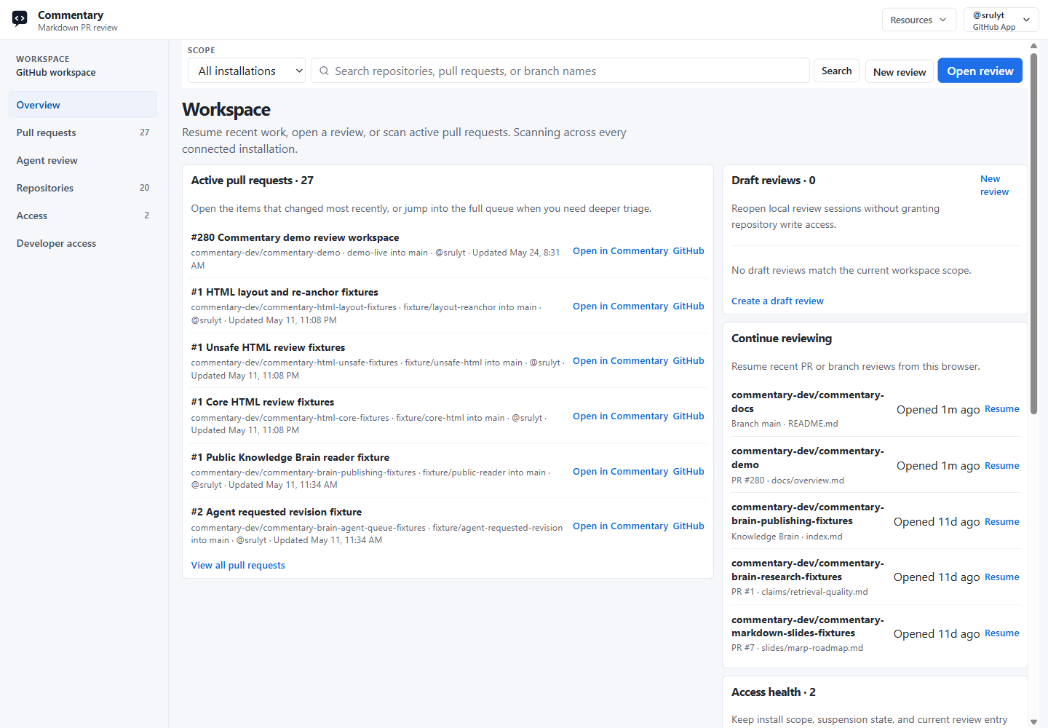1048x728 pixels.
Task: Click the 'Active pull requests · 27' heading
Action: tap(252, 181)
